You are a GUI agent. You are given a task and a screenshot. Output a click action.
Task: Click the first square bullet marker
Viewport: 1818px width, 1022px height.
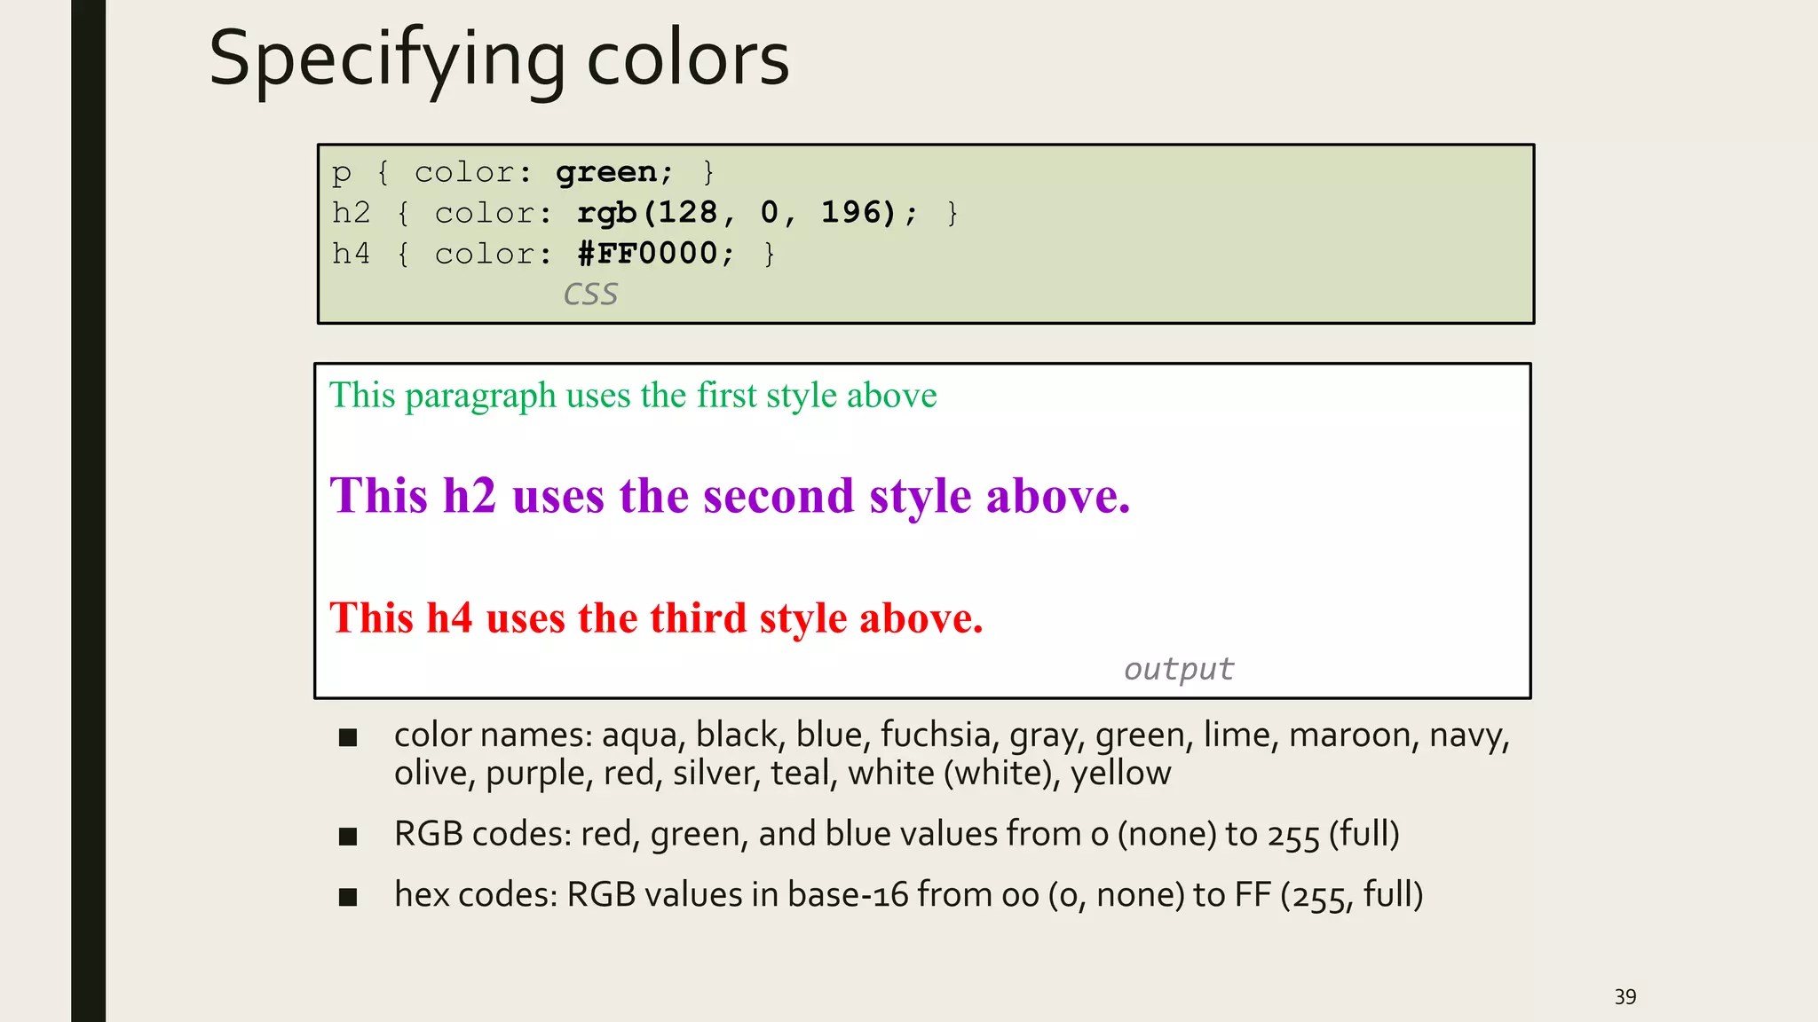(348, 737)
